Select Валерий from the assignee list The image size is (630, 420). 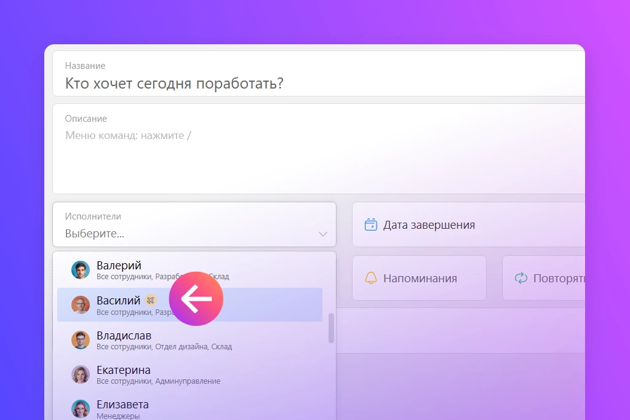tap(189, 270)
